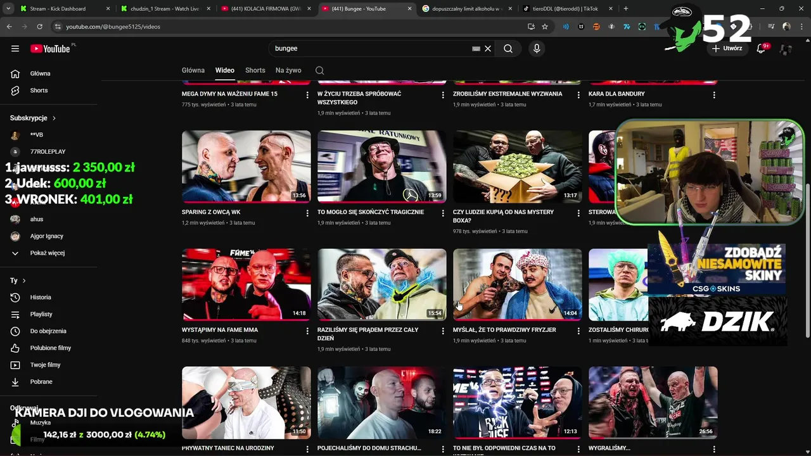Open options for KARA DLA BANDURY
Viewport: 811px width, 456px height.
tap(714, 96)
